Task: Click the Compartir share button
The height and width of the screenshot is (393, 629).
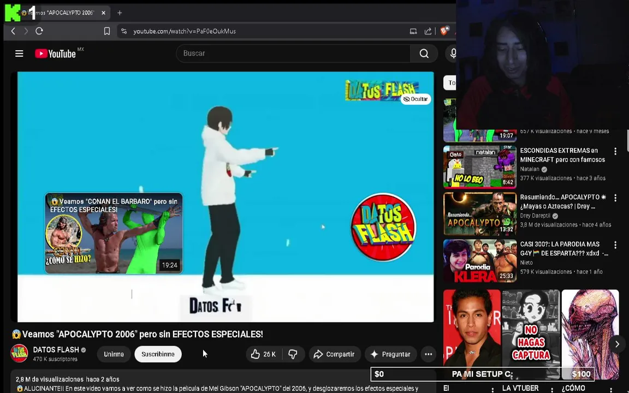Action: point(335,354)
